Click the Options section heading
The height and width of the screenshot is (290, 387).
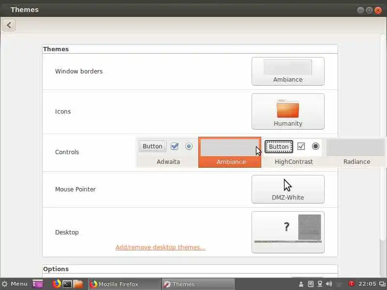click(56, 269)
